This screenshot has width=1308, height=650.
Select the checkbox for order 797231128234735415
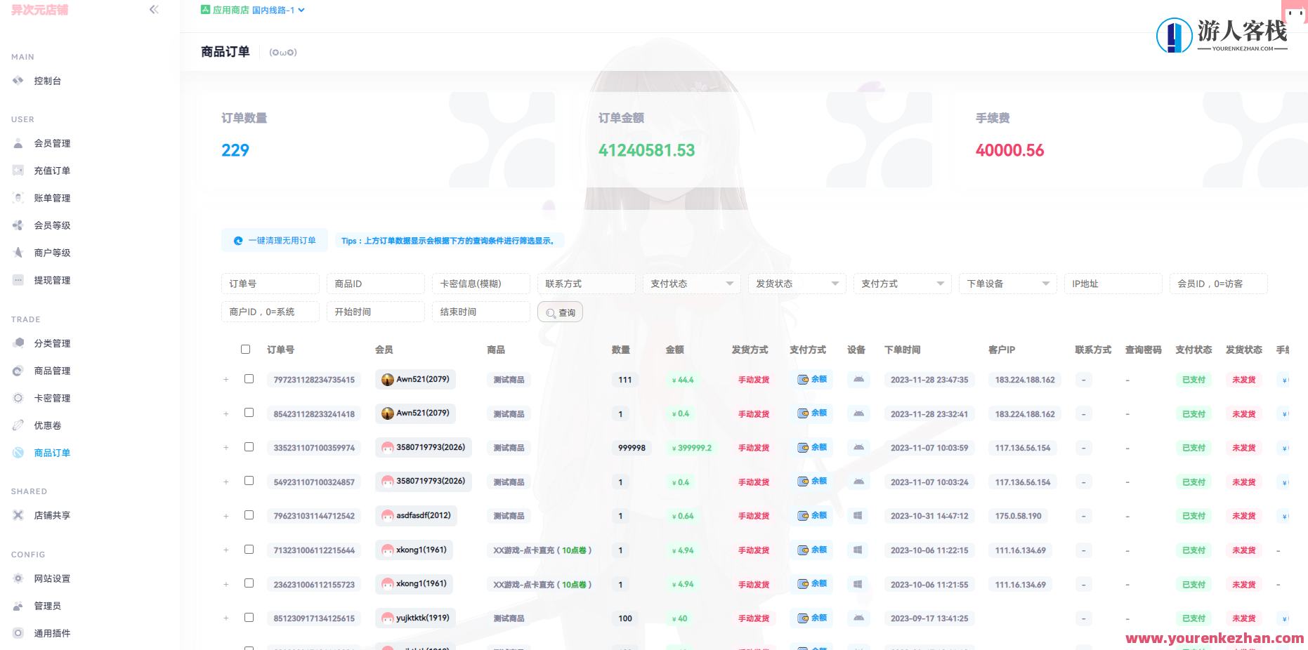pyautogui.click(x=249, y=378)
